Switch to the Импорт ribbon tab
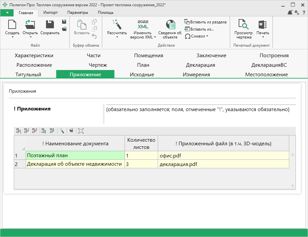 click(50, 12)
